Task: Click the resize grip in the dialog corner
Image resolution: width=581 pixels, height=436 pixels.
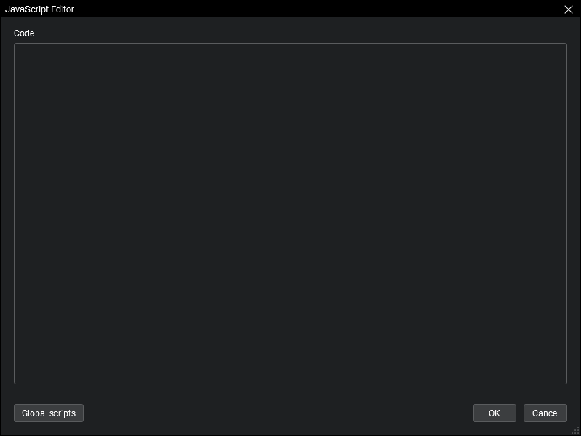Action: point(576,431)
